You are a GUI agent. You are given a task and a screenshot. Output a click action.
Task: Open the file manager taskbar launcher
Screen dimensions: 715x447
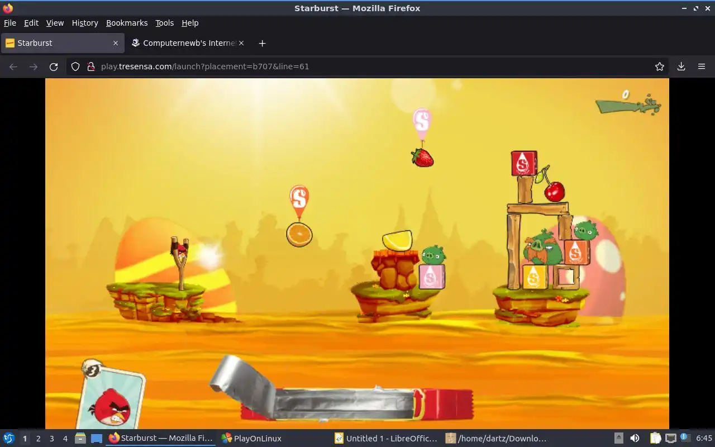tap(80, 439)
